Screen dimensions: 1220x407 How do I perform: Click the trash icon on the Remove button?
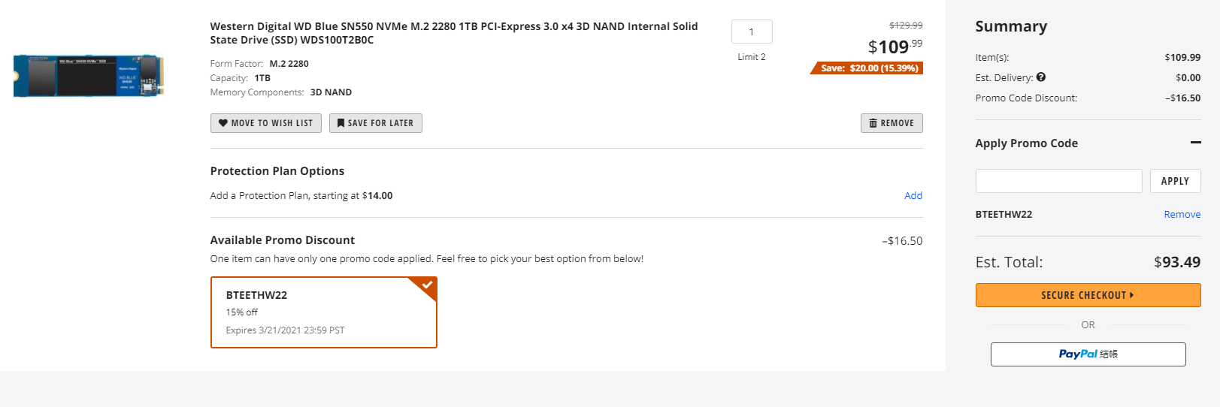(x=873, y=123)
